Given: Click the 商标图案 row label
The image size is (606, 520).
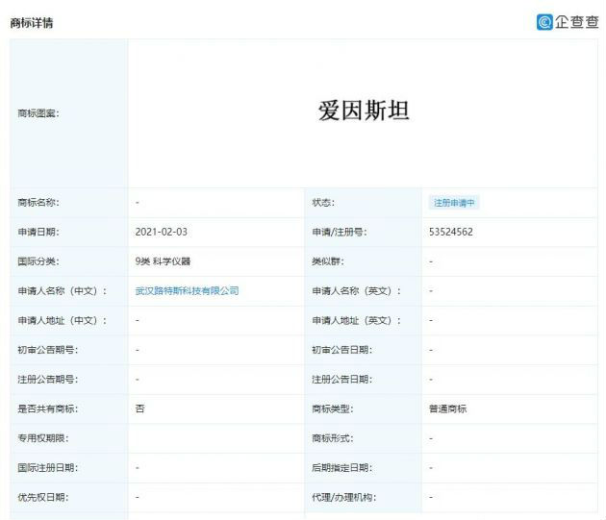Looking at the screenshot, I should click(38, 113).
